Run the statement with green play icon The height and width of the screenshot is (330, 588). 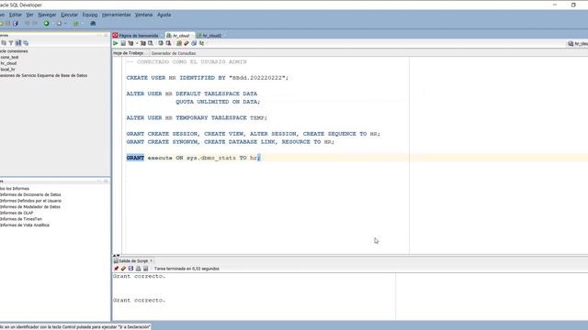tap(116, 43)
